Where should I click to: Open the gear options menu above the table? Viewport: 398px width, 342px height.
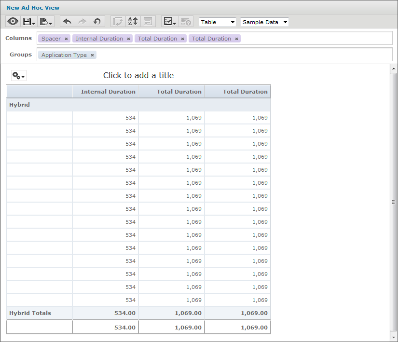click(18, 76)
